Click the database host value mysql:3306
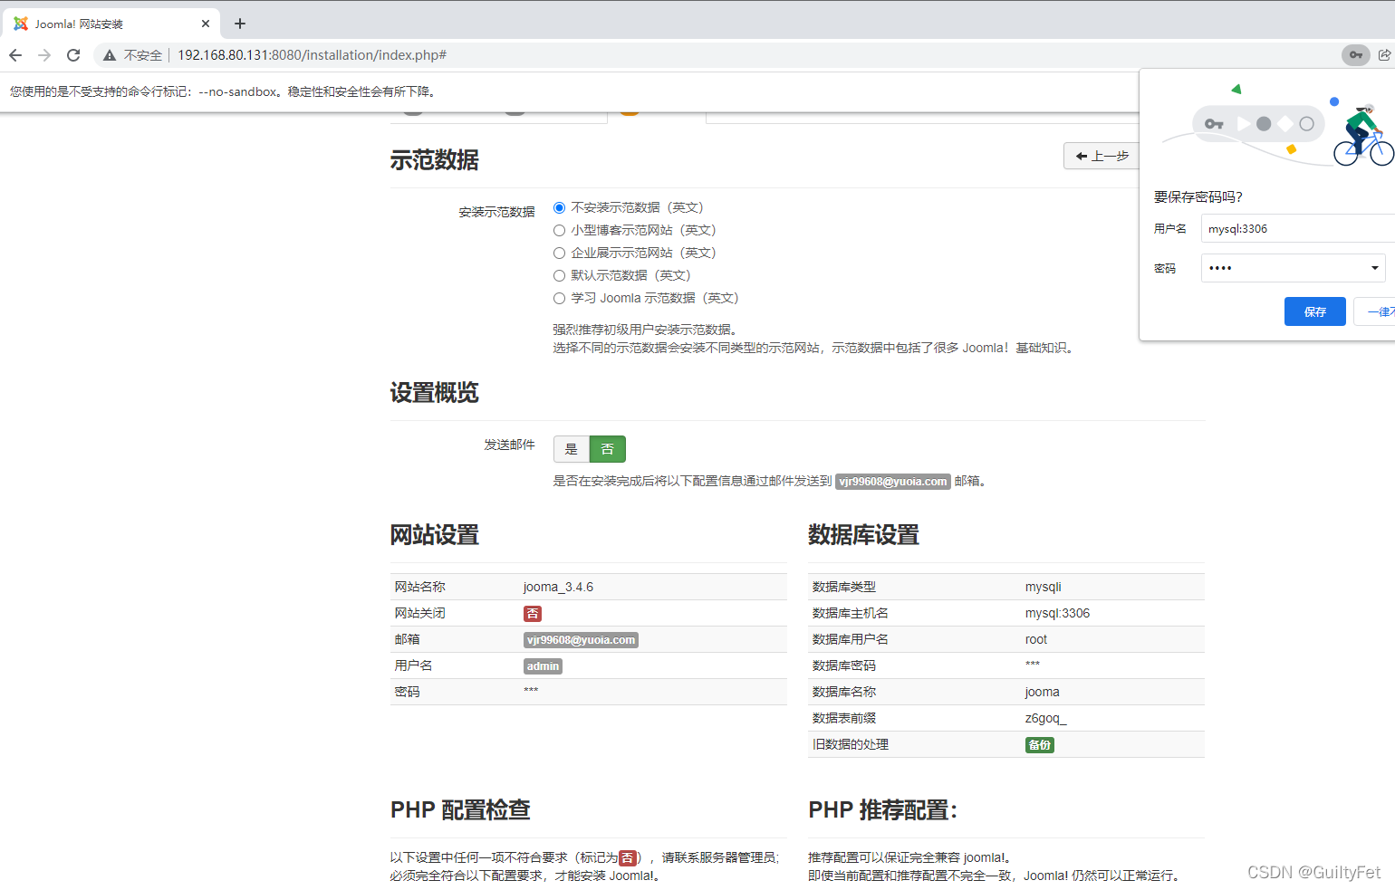The height and width of the screenshot is (890, 1395). click(1058, 613)
